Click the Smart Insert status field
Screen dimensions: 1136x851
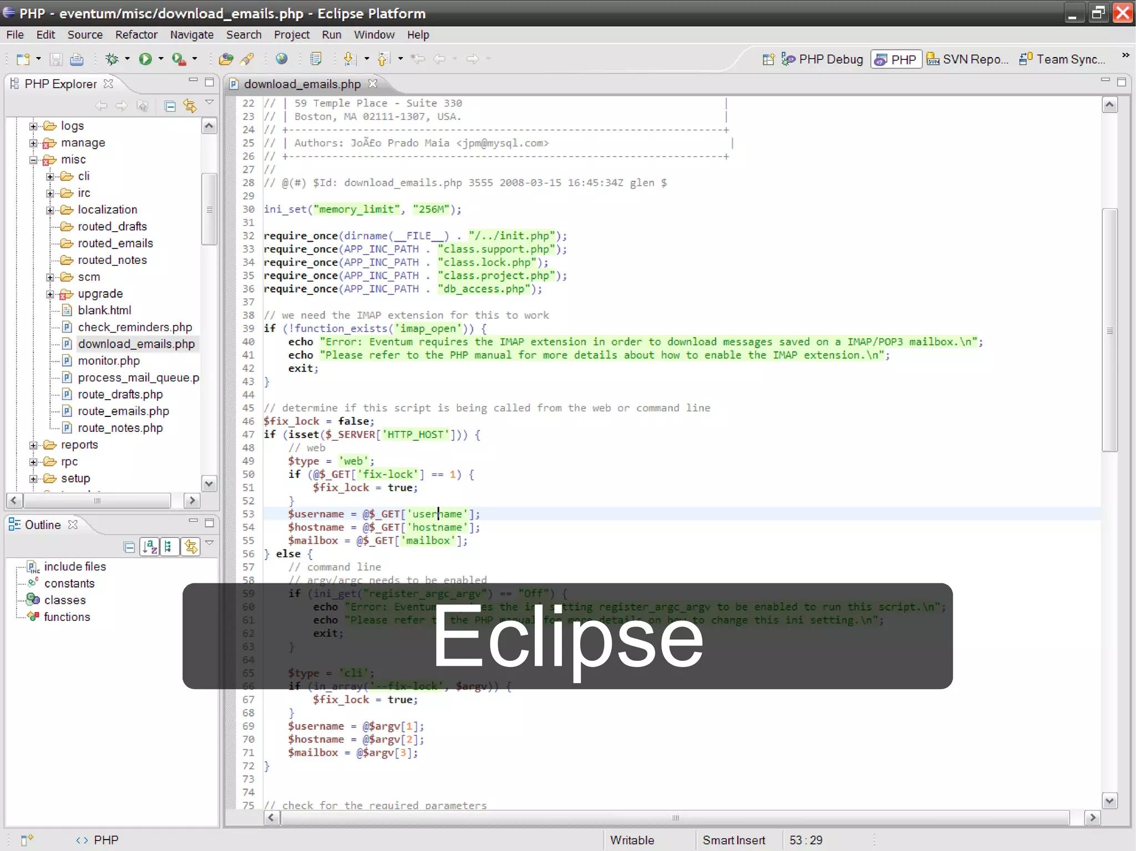tap(733, 840)
